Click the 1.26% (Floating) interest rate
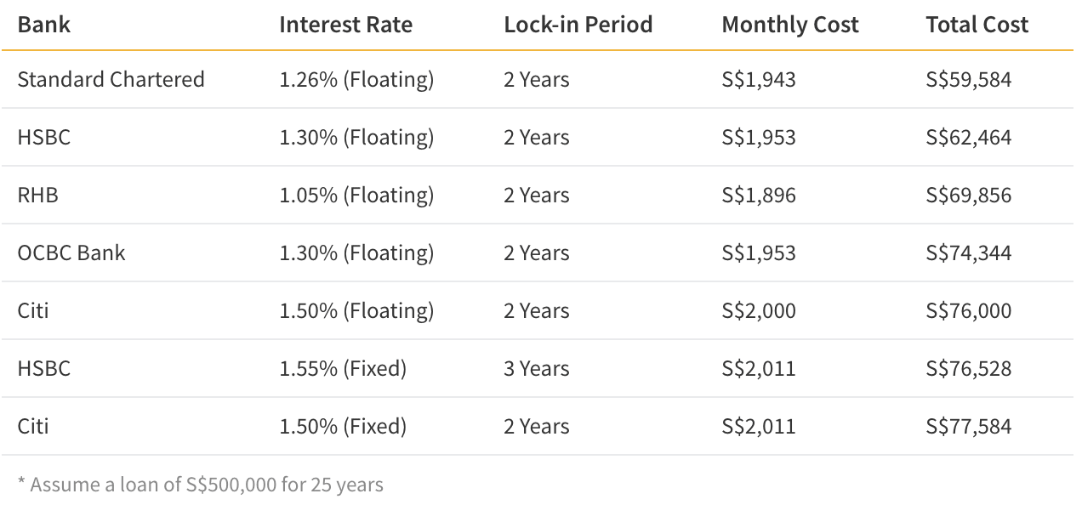Image resolution: width=1082 pixels, height=505 pixels. (x=356, y=80)
